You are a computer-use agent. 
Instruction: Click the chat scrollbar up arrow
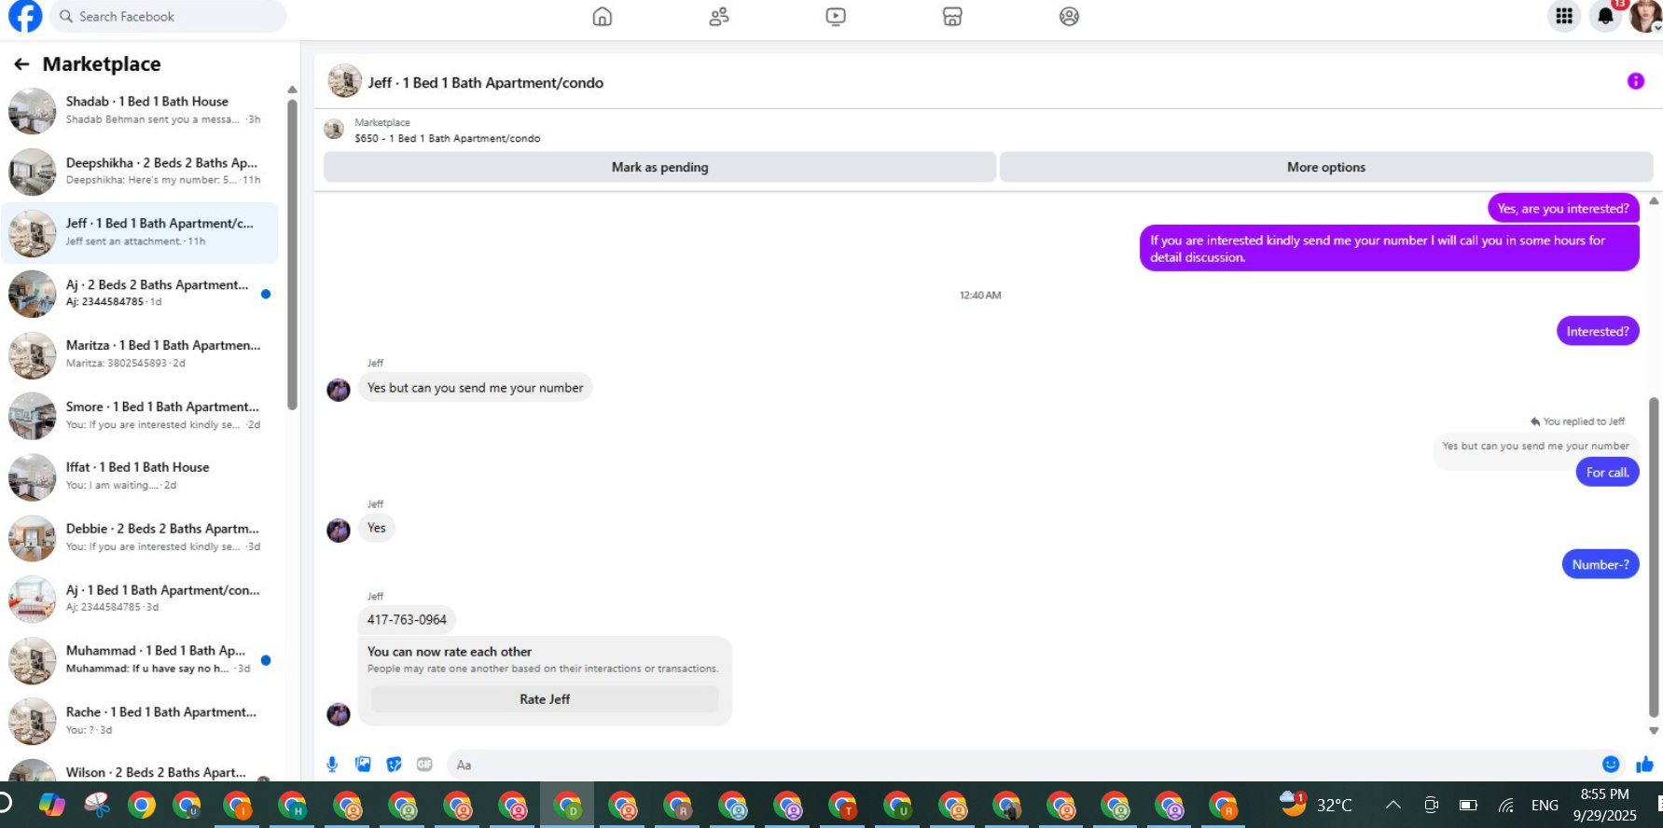click(x=1654, y=201)
